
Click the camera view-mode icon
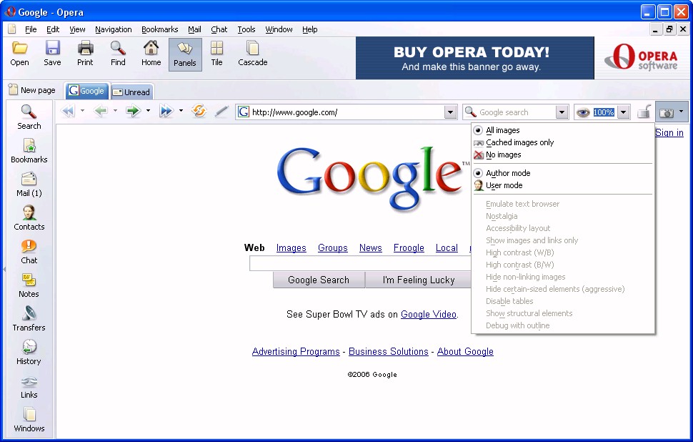666,112
